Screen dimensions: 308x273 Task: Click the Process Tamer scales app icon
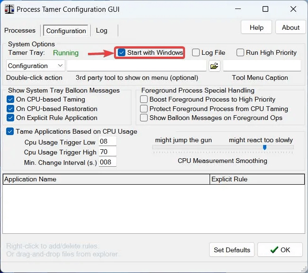(9, 9)
